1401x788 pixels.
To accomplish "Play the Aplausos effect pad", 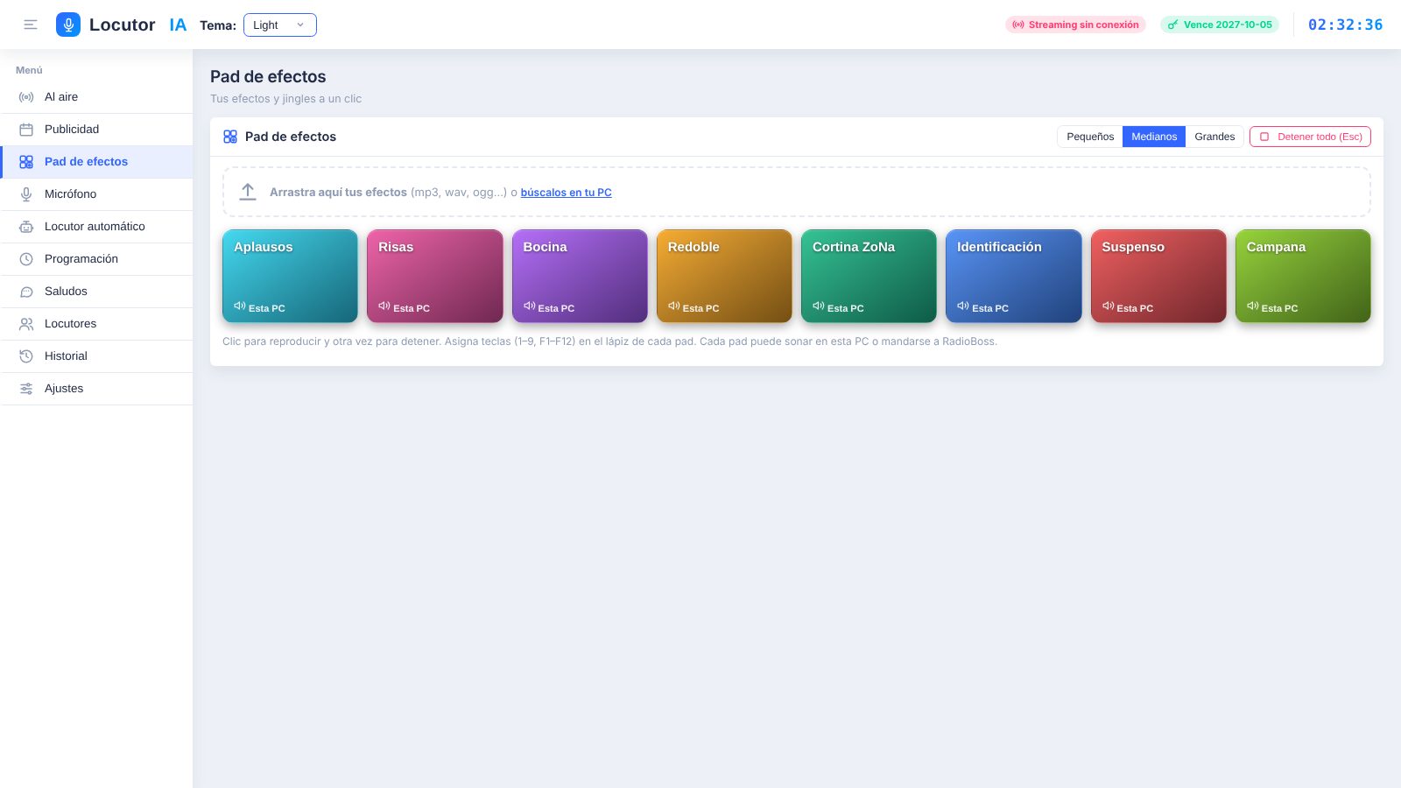I will coord(290,276).
